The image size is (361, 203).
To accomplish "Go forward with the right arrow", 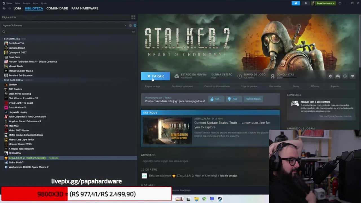I will click(x=10, y=8).
